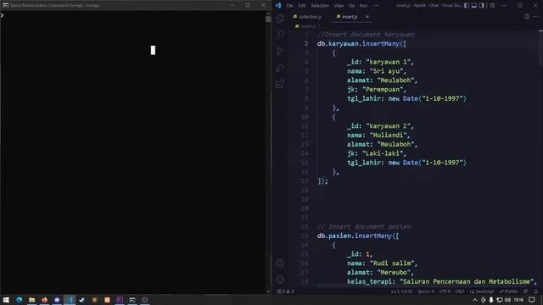Open Customize Layout in VS Code title bar
Image resolution: width=543 pixels, height=305 pixels.
[x=492, y=6]
